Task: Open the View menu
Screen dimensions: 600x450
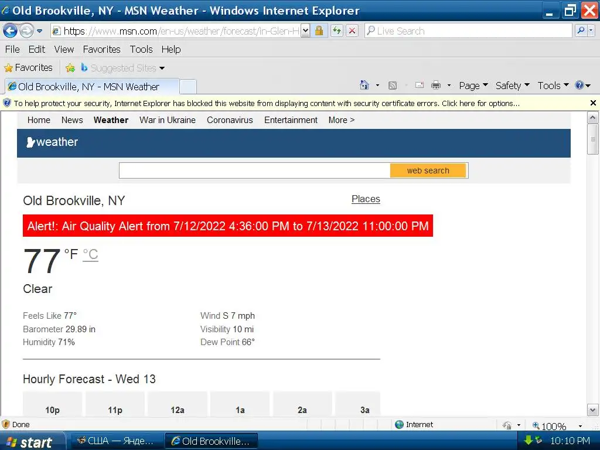Action: [x=64, y=49]
